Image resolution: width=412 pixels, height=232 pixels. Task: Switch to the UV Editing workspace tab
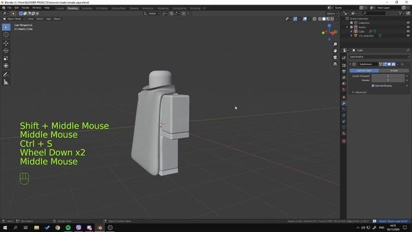tap(102, 8)
